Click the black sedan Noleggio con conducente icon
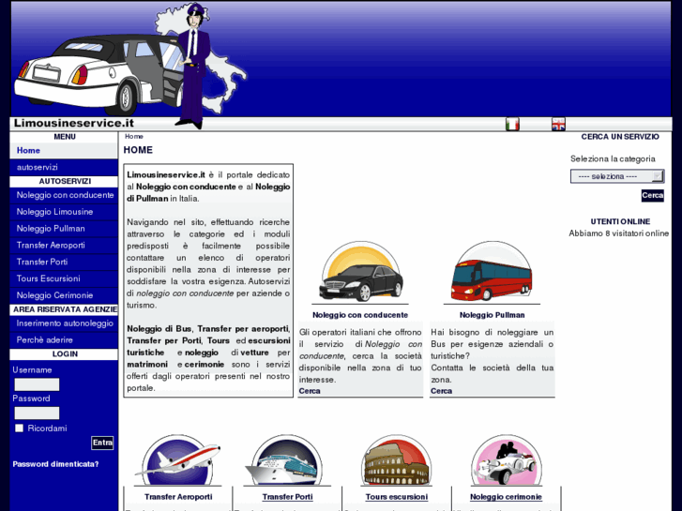The height and width of the screenshot is (511, 682). [360, 272]
